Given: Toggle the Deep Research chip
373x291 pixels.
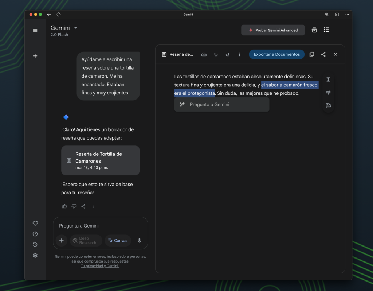Looking at the screenshot, I should (x=86, y=241).
